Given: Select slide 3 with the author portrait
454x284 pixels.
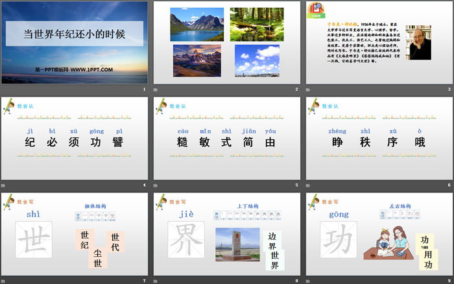Looking at the screenshot, I should (x=379, y=42).
